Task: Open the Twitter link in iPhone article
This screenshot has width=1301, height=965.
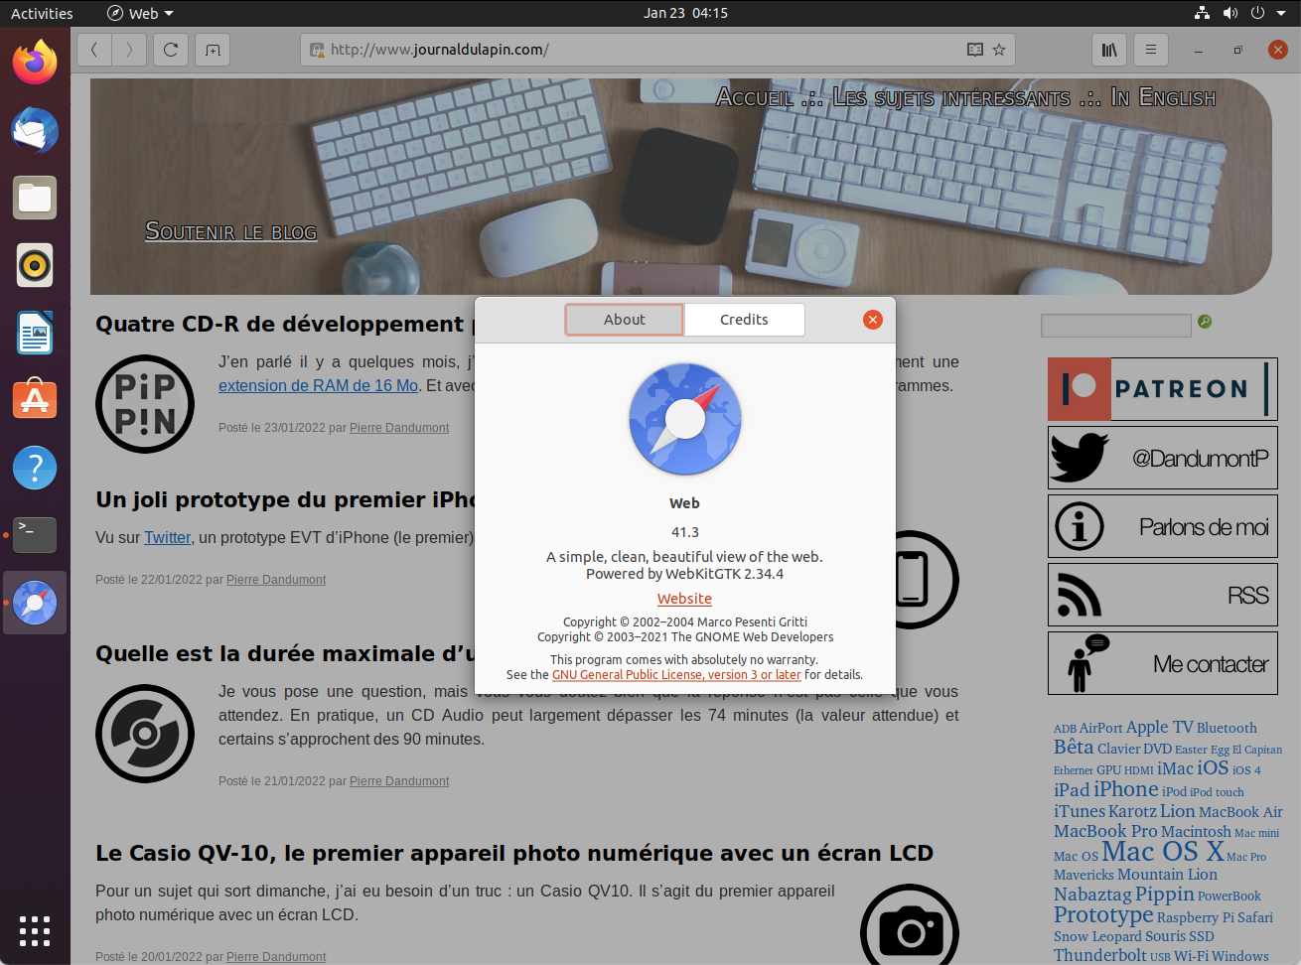Action: (x=167, y=537)
